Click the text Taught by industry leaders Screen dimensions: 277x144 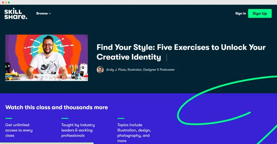point(78,130)
